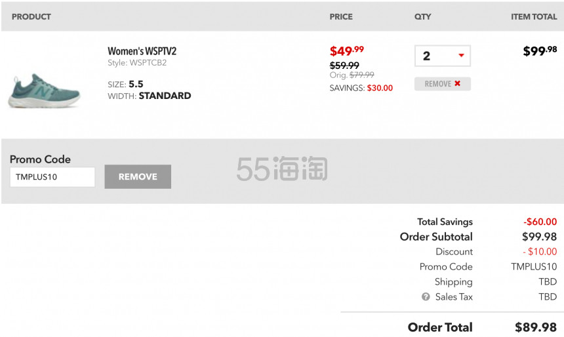Click the item REMOVE button under quantity
Viewport: 564px width, 337px height.
tap(443, 84)
